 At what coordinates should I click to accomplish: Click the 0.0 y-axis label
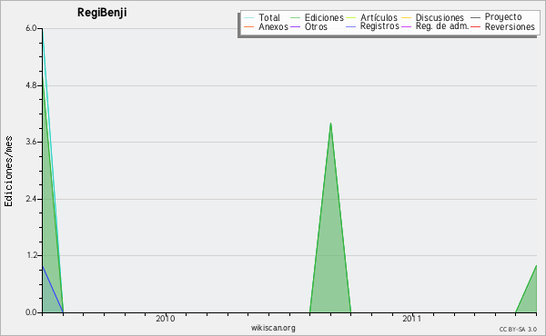click(x=31, y=312)
